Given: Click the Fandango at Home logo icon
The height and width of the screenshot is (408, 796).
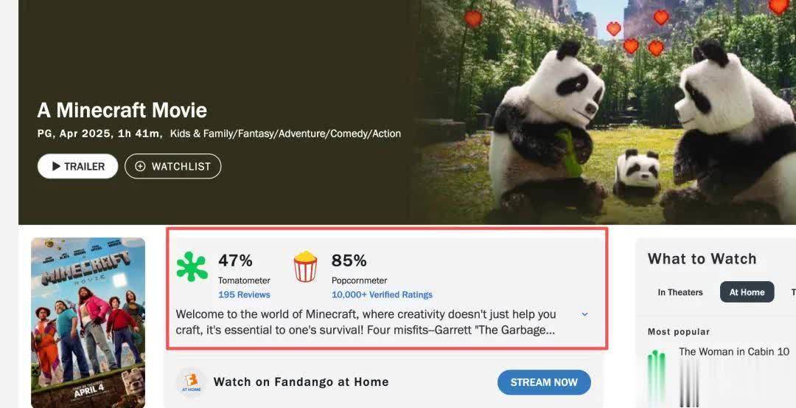Looking at the screenshot, I should click(191, 382).
